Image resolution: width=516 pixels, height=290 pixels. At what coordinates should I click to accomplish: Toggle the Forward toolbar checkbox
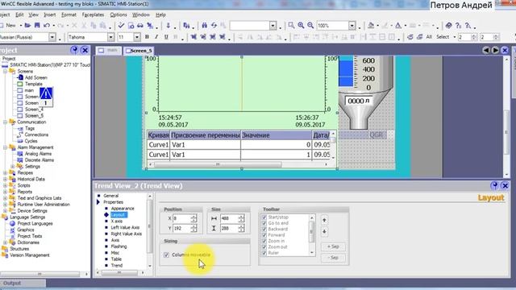(x=264, y=235)
